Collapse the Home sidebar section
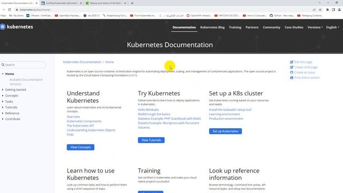Image resolution: width=343 pixels, height=193 pixels. click(x=3, y=74)
